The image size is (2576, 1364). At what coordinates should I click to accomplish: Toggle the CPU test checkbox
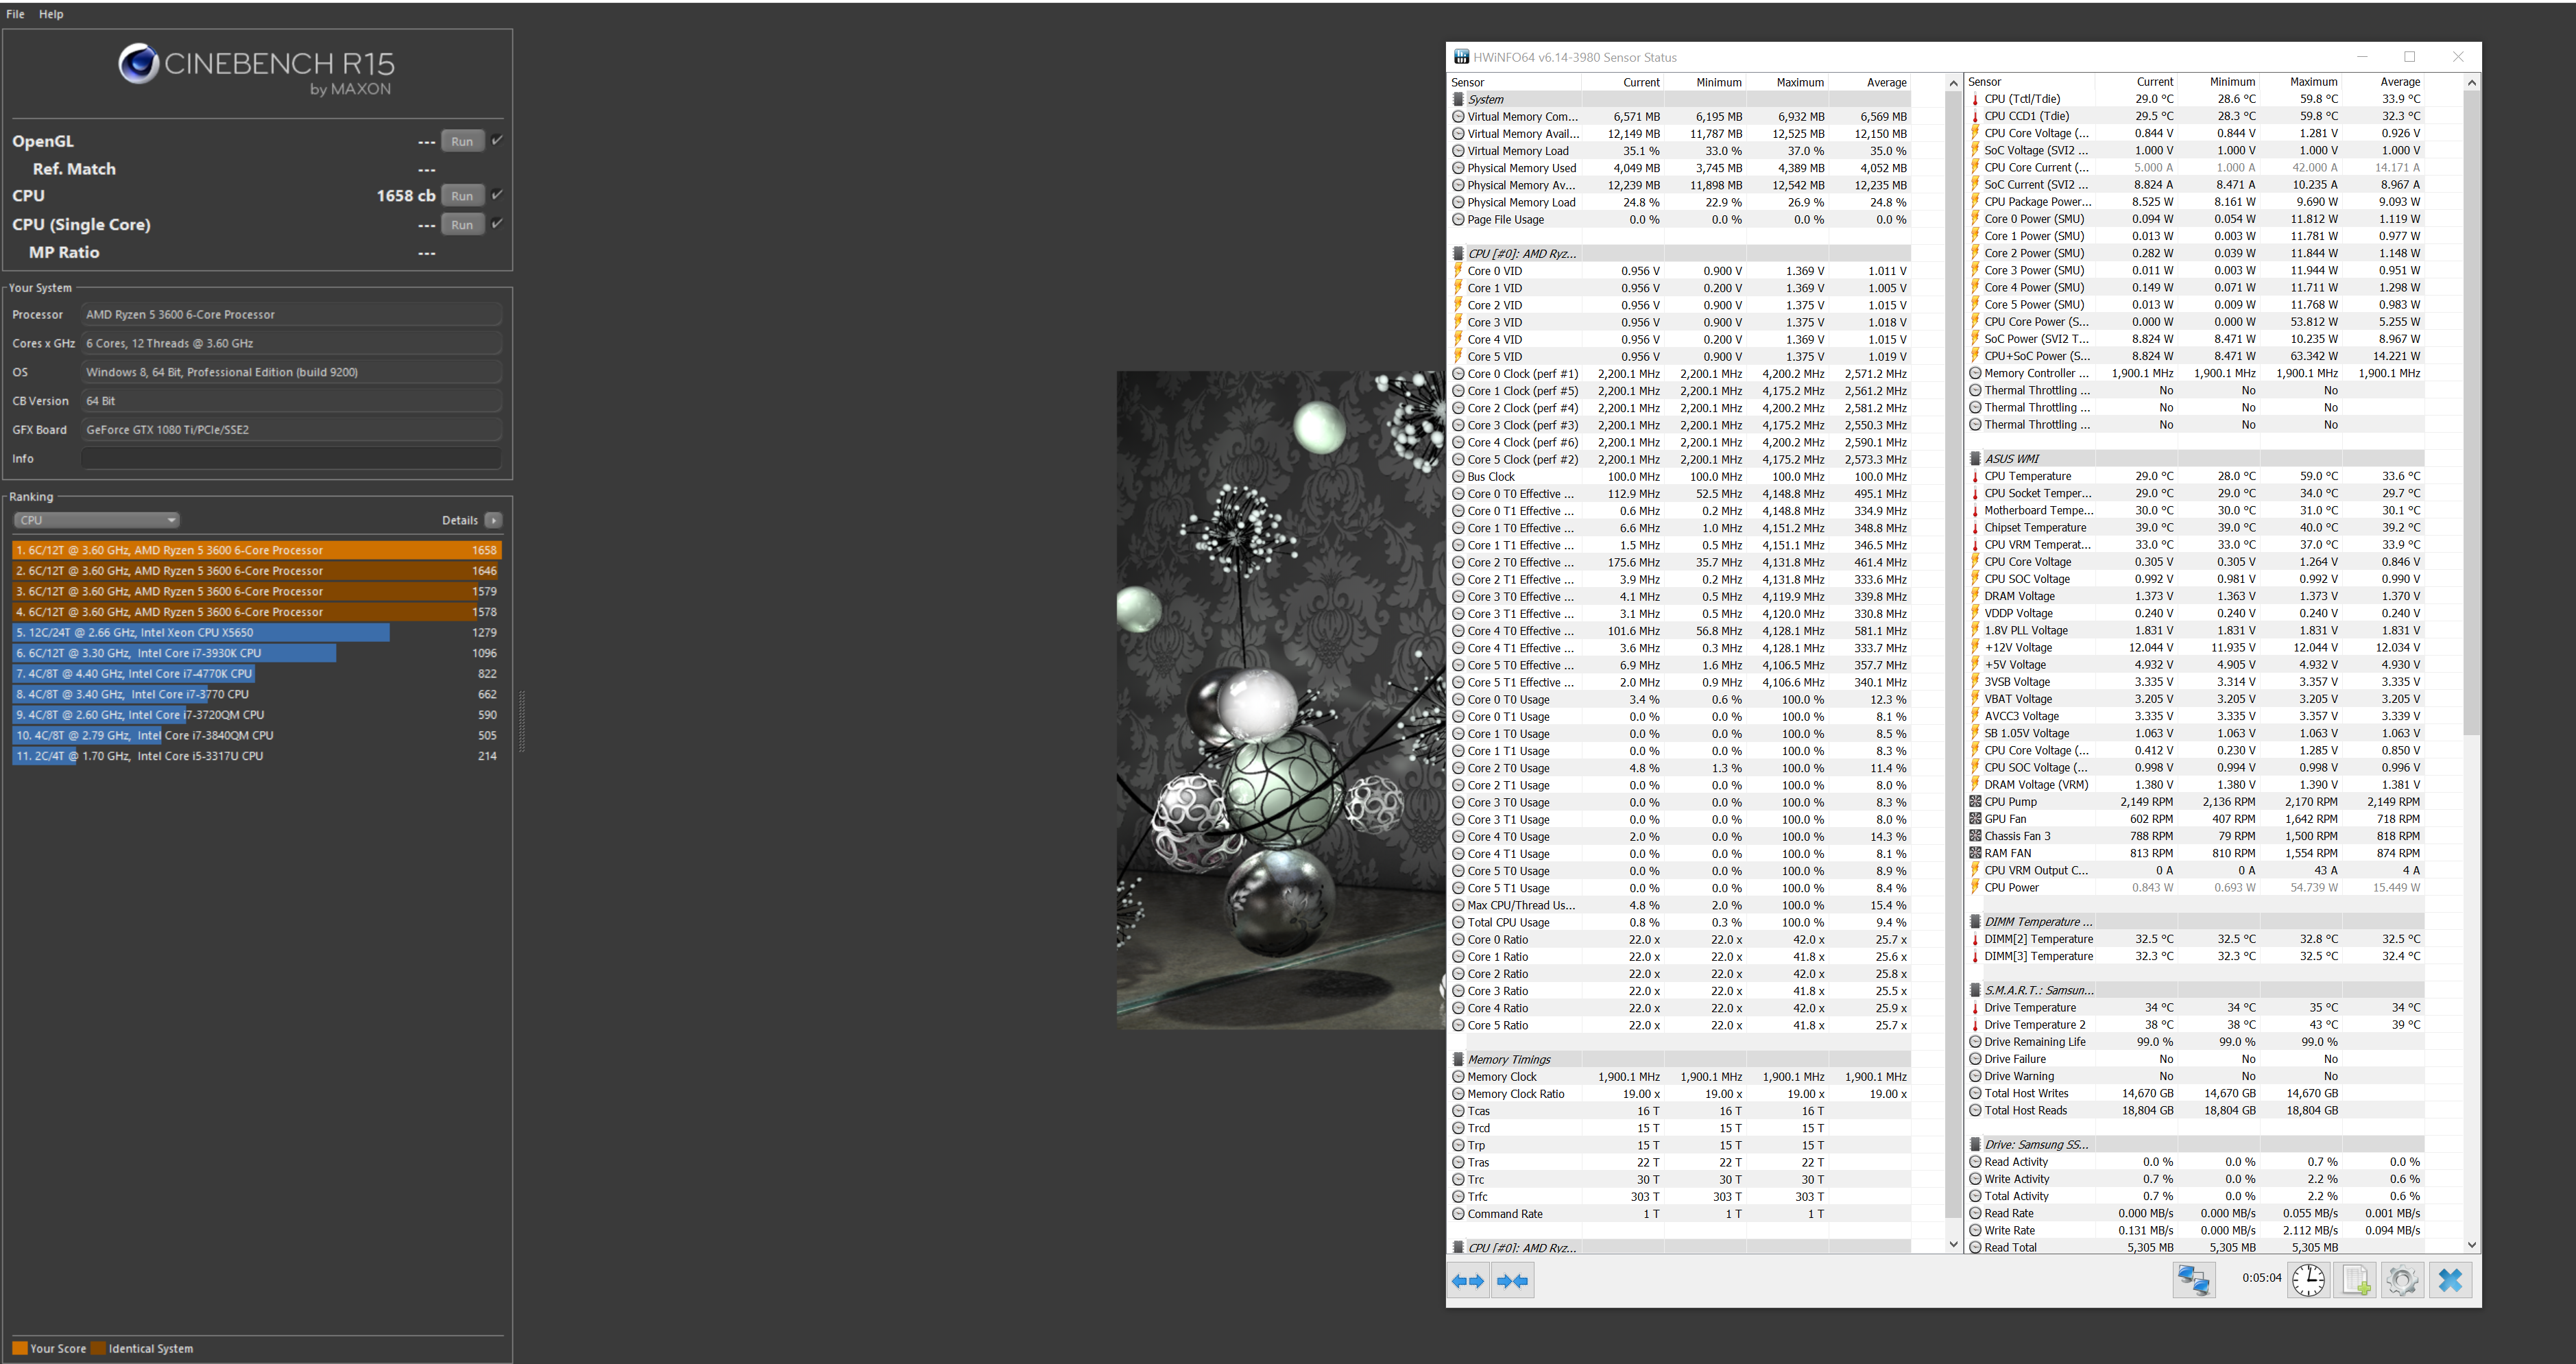point(497,195)
